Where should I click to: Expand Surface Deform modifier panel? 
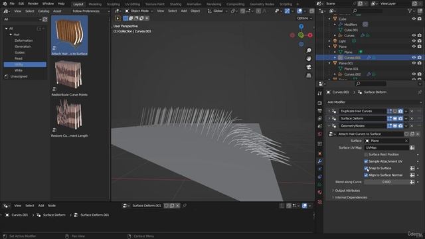[x=329, y=118]
